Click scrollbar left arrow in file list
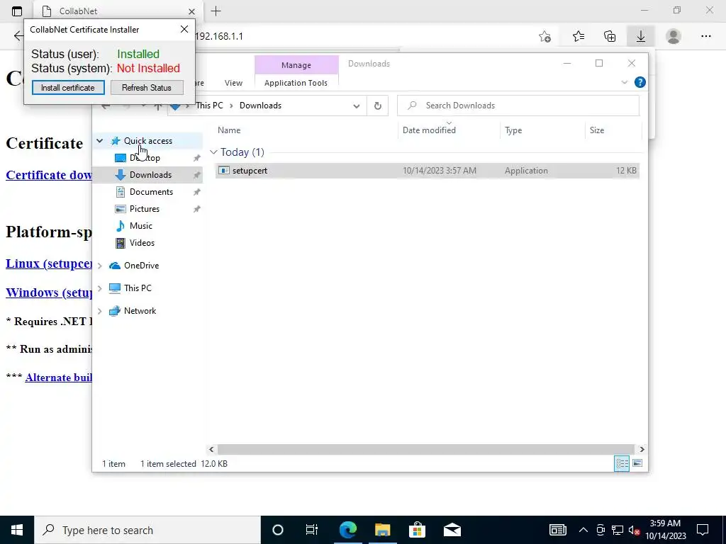726x544 pixels. [211, 449]
